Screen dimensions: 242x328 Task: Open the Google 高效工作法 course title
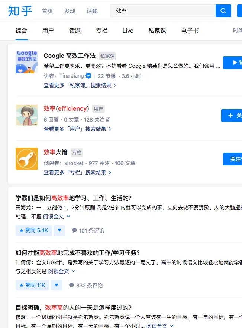[x=70, y=56]
